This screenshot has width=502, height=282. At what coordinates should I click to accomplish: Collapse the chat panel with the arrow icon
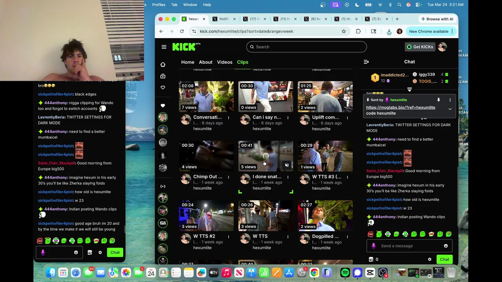366,62
